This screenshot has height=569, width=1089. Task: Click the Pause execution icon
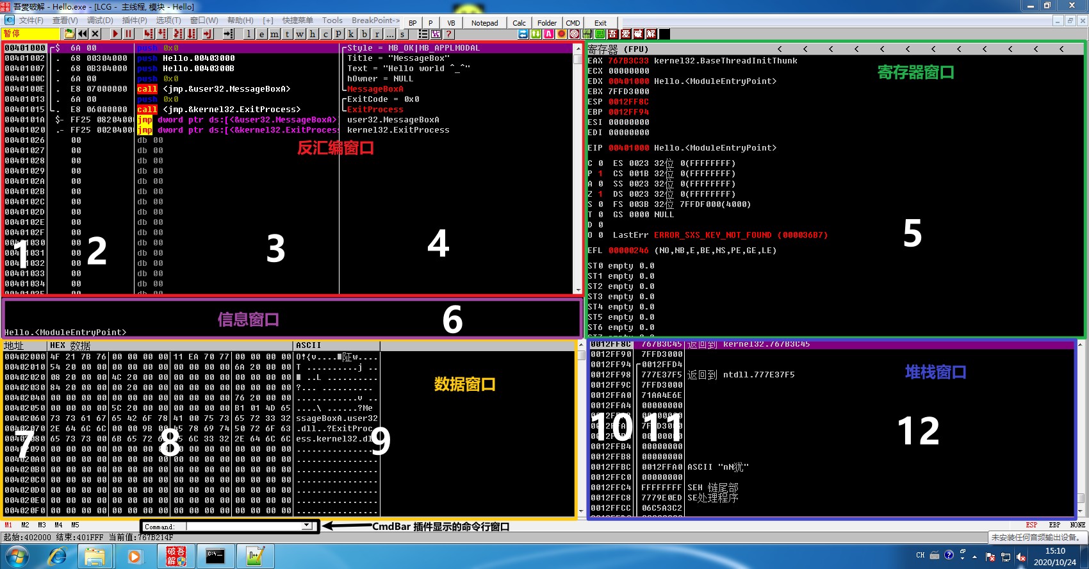coord(128,34)
